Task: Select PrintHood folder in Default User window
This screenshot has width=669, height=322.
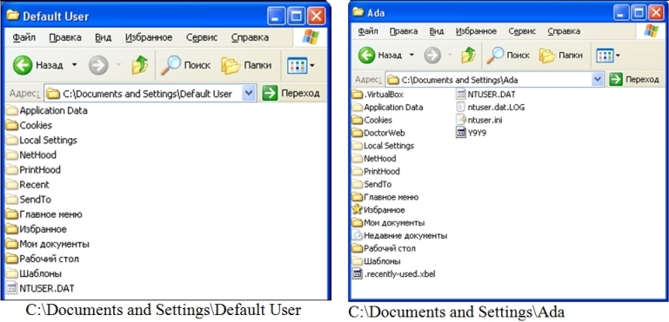Action: click(x=34, y=170)
